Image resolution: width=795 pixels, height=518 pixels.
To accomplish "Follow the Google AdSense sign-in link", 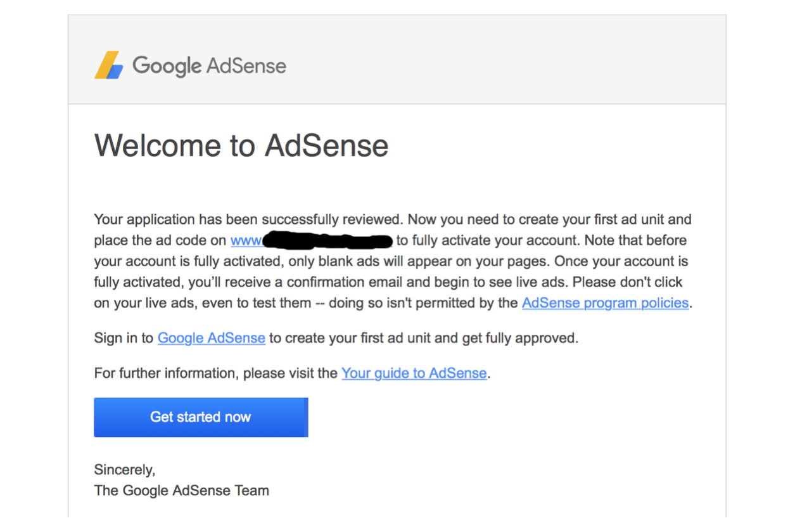I will point(212,338).
